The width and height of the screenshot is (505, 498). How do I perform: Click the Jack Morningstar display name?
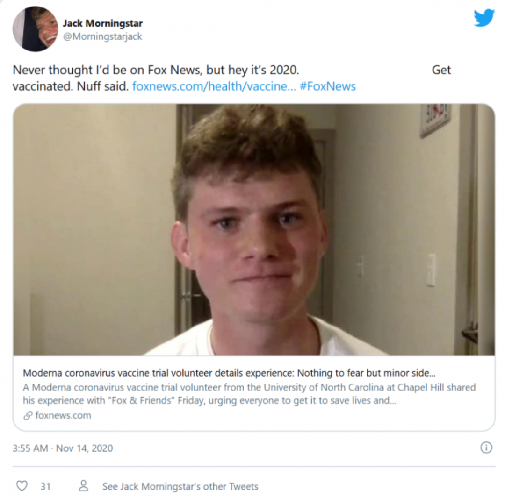tap(102, 23)
